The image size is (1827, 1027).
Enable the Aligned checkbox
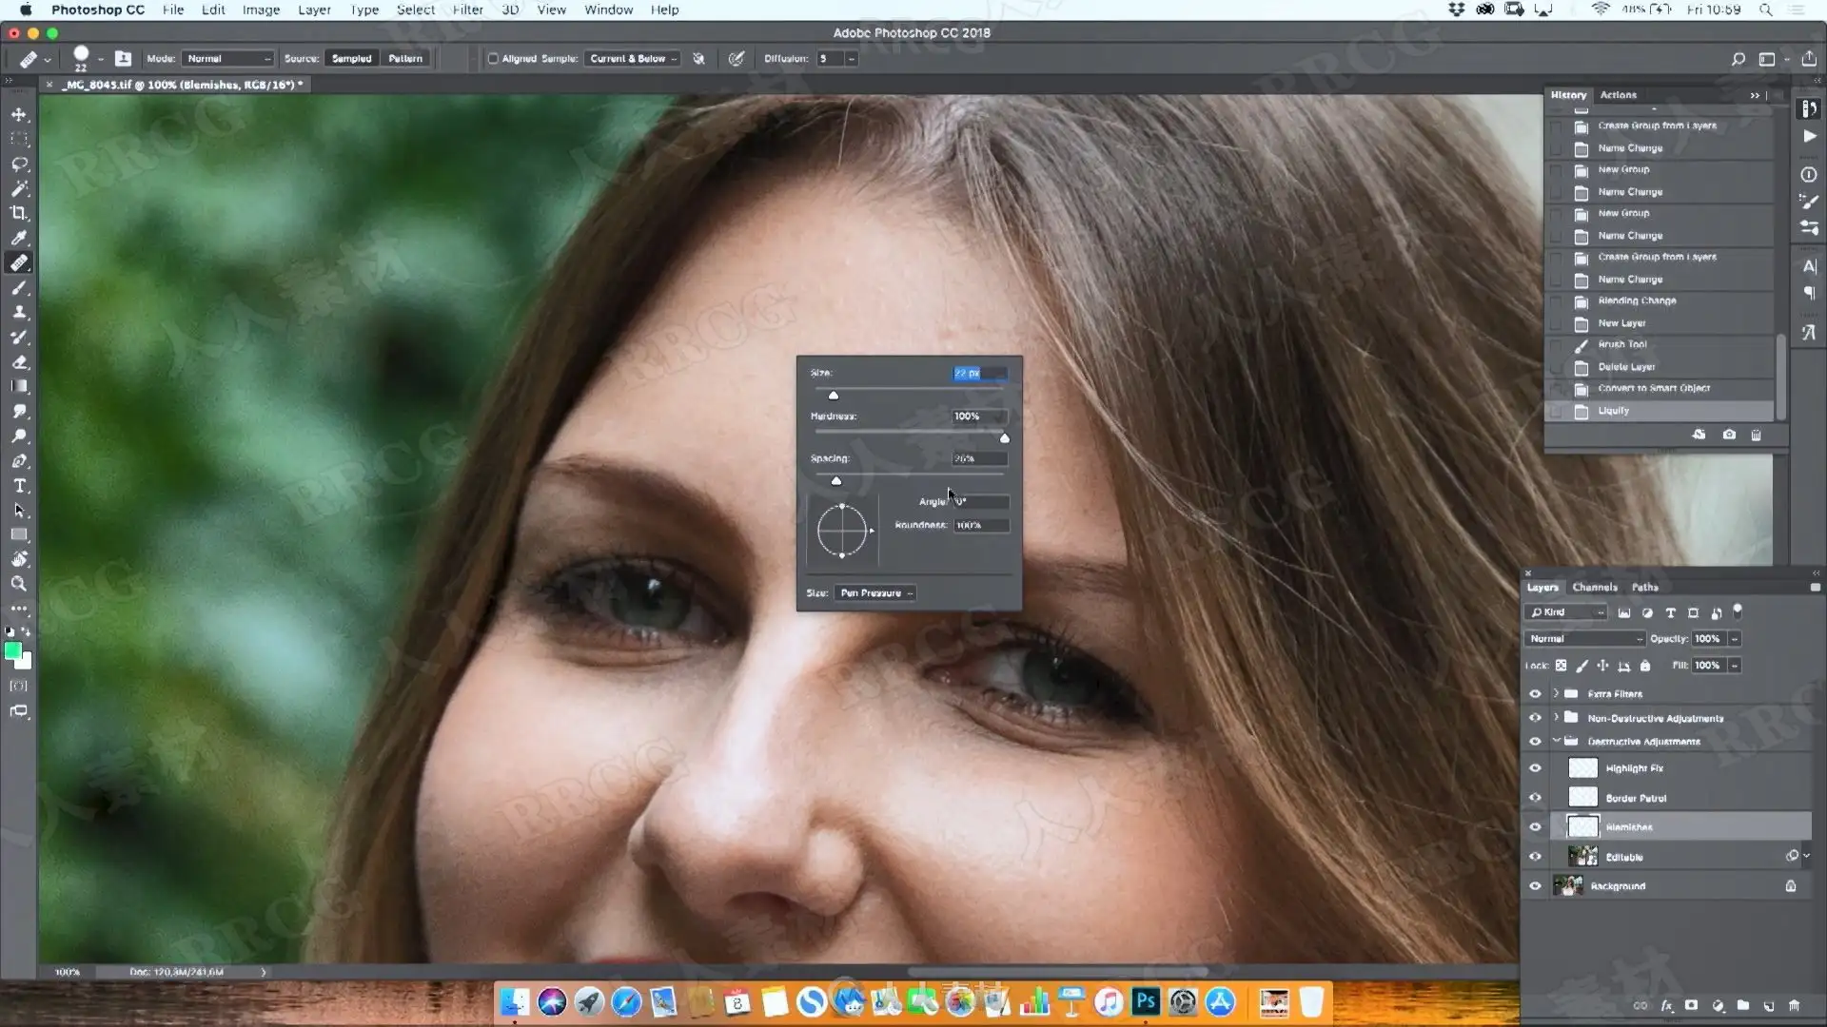493,59
